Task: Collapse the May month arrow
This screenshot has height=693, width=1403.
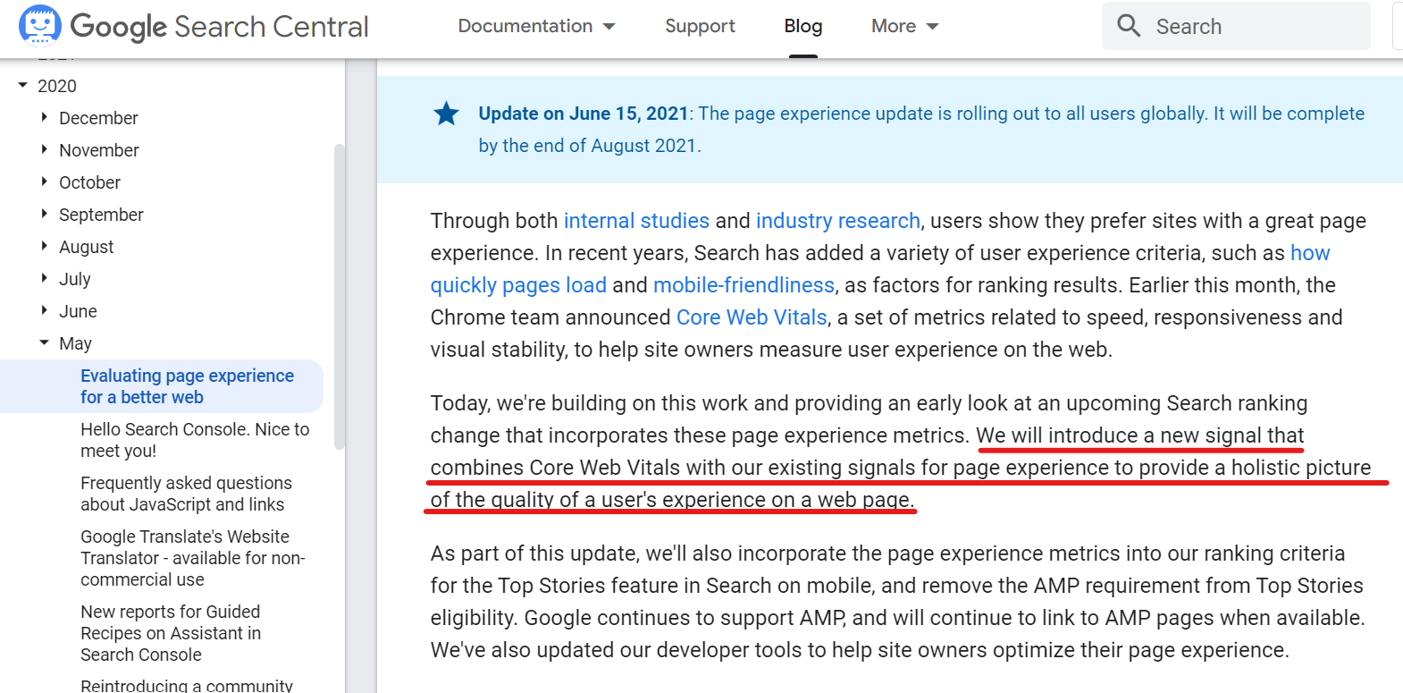Action: pyautogui.click(x=45, y=342)
